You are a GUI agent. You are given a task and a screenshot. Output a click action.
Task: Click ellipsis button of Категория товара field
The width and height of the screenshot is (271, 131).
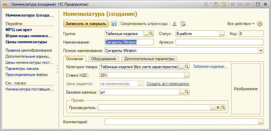pos(181,67)
